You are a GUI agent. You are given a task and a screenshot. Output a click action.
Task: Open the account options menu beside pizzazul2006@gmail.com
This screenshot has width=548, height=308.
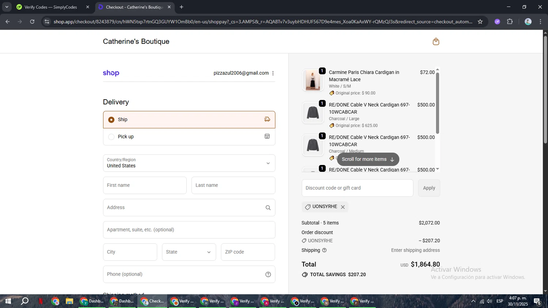(273, 73)
